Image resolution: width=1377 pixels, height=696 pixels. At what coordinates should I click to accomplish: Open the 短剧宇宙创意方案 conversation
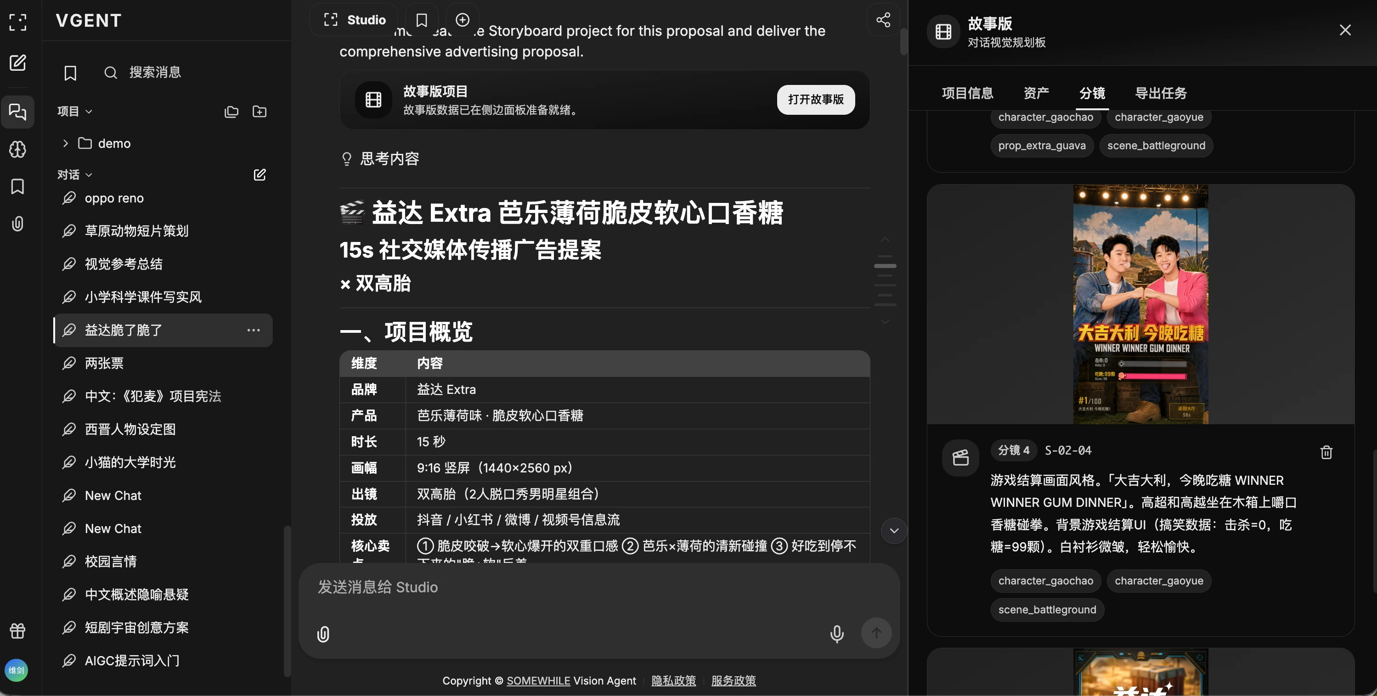[x=163, y=627]
